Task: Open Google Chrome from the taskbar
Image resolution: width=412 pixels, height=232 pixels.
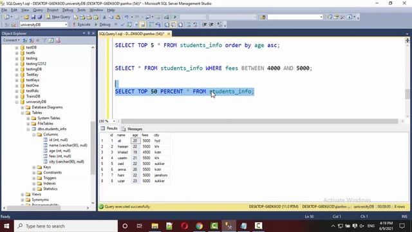Action: [x=199, y=226]
